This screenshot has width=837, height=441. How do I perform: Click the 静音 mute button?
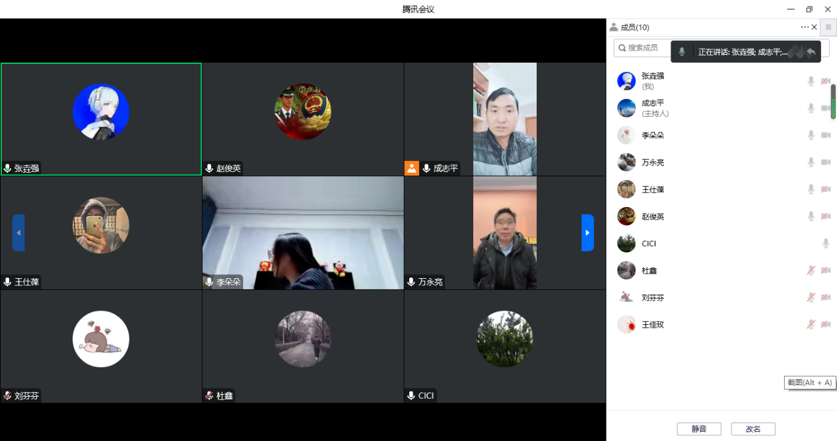pos(698,429)
